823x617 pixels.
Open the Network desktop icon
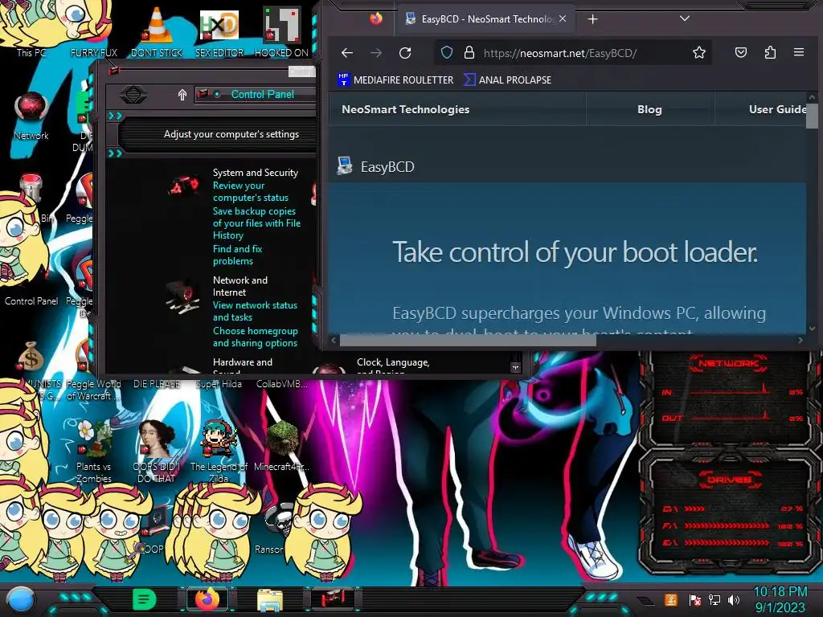coord(31,116)
